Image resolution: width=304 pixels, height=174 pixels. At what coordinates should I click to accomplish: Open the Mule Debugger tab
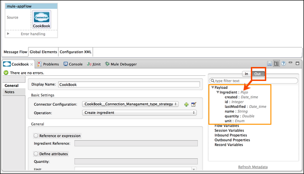pos(121,64)
